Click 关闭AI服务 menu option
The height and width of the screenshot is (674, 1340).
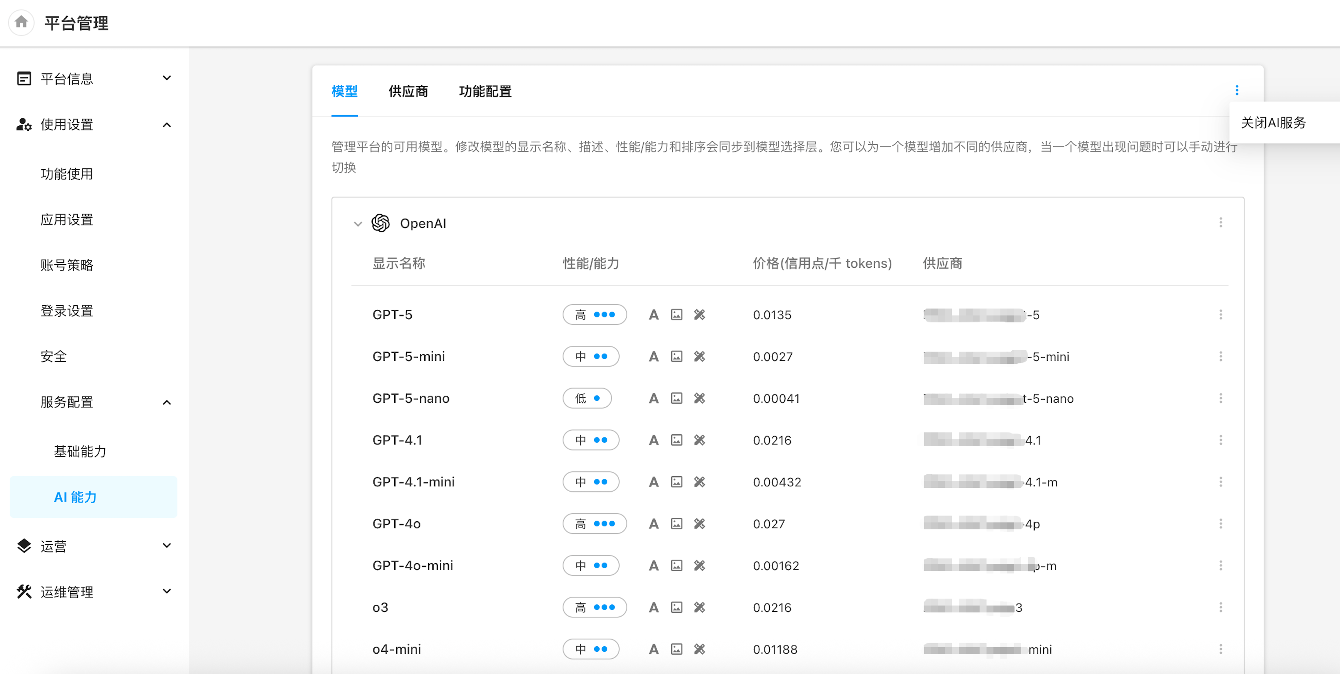[x=1273, y=123]
